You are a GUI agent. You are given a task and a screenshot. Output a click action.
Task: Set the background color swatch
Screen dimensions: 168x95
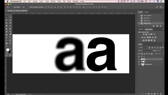pos(10,52)
